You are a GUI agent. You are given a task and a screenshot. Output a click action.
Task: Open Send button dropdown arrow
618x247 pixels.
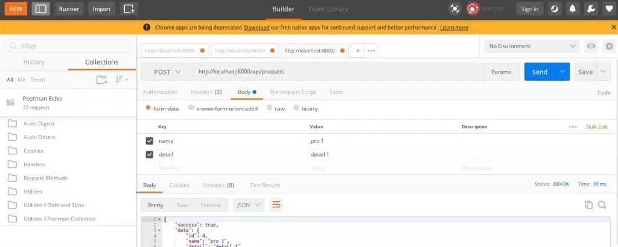click(x=562, y=72)
